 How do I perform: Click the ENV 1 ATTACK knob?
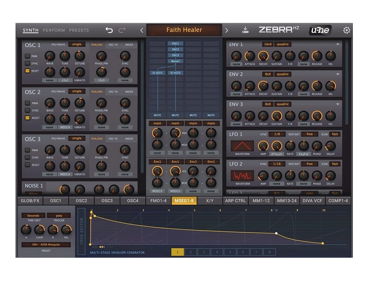[x=249, y=56]
